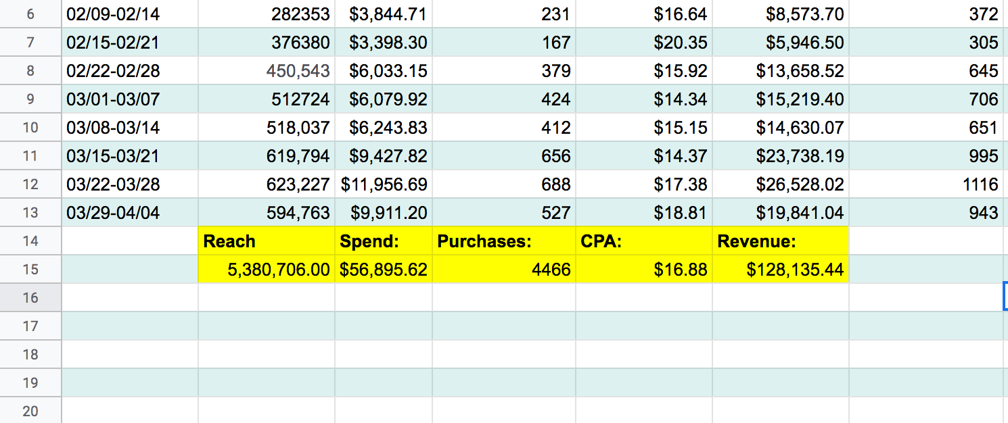This screenshot has width=1008, height=423.
Task: Select the CPA cell $20.35
Action: click(643, 43)
